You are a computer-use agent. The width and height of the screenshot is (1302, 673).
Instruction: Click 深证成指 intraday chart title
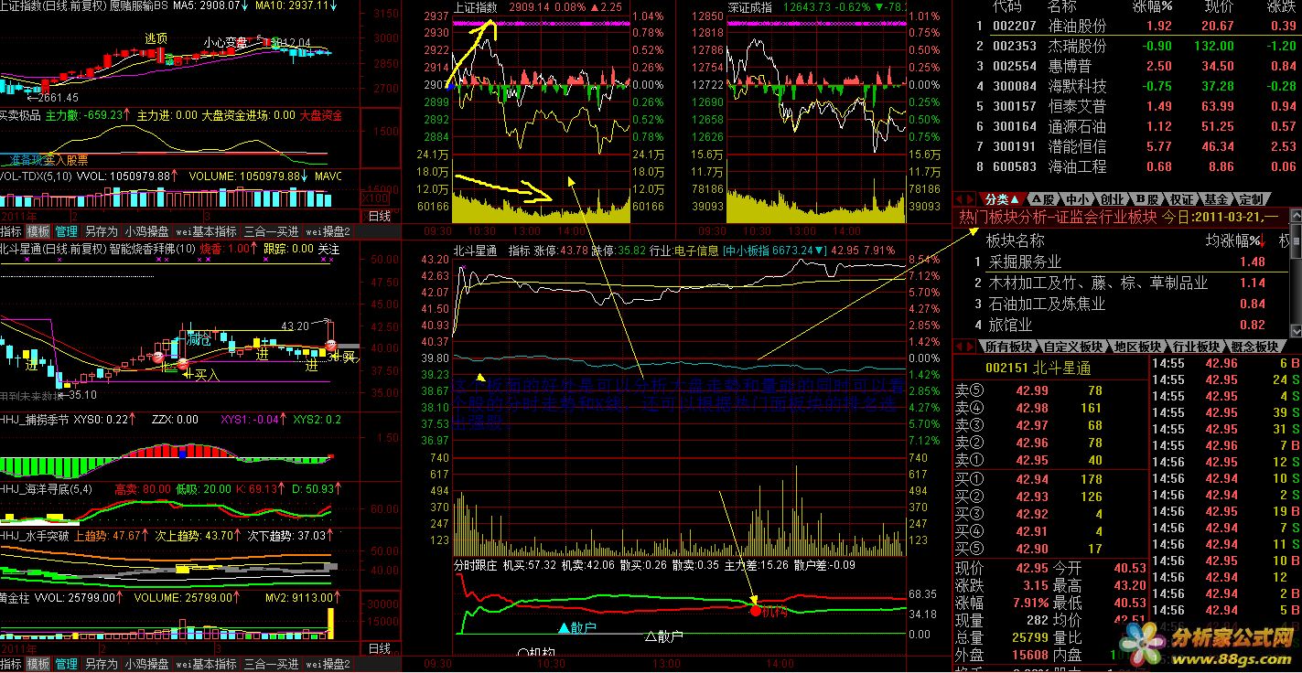tap(750, 6)
